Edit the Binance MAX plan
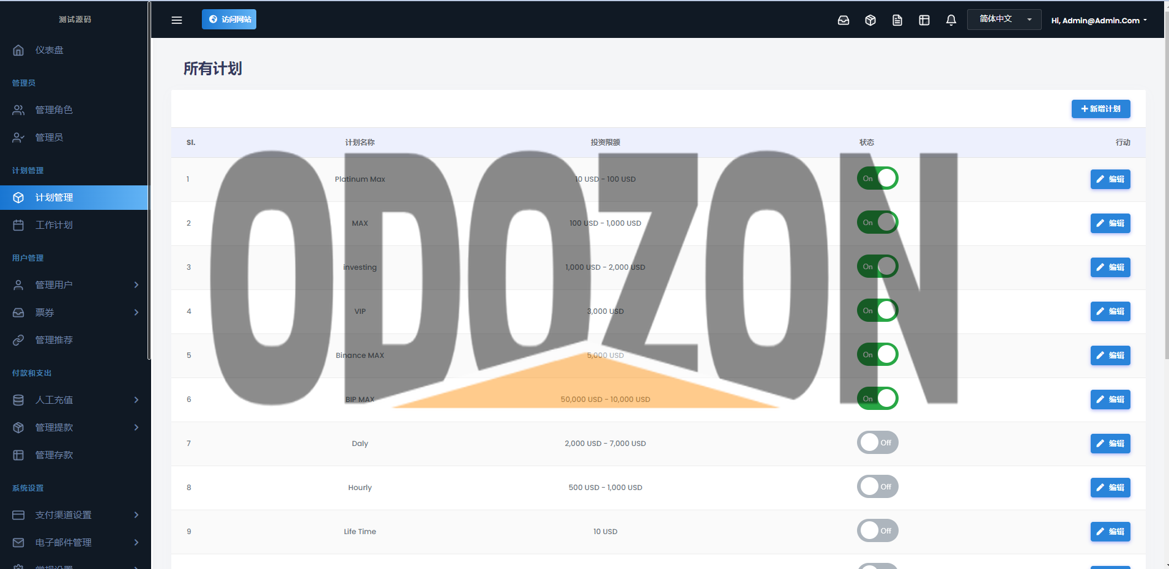The height and width of the screenshot is (569, 1169). pyautogui.click(x=1110, y=355)
